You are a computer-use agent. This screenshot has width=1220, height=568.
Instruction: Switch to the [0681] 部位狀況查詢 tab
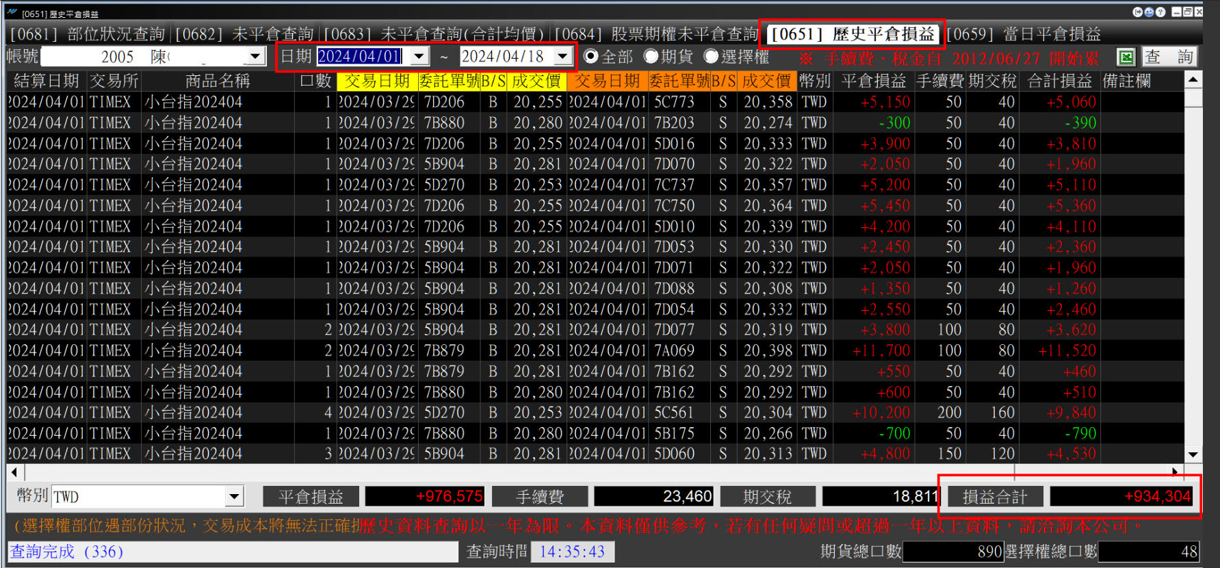[x=88, y=34]
